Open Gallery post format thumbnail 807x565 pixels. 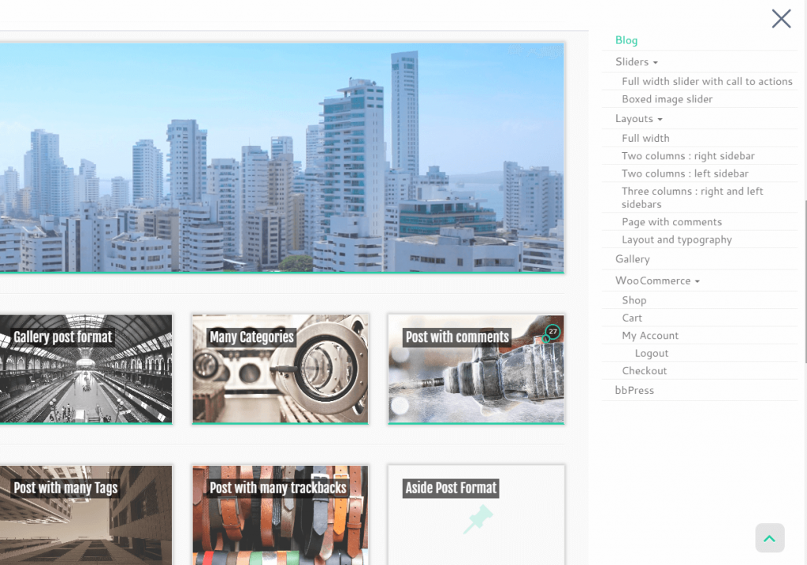(x=85, y=369)
